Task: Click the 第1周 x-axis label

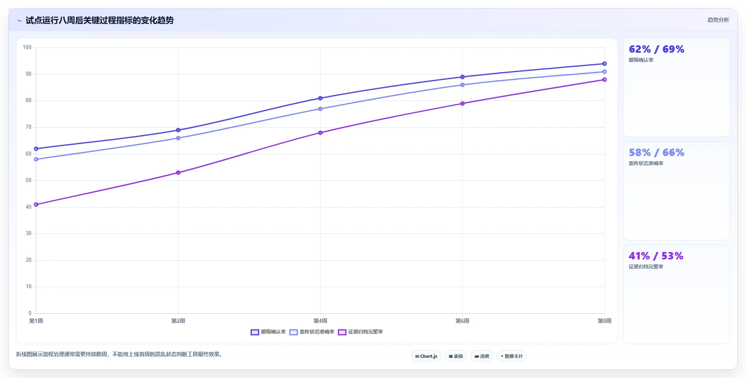Action: click(x=36, y=321)
